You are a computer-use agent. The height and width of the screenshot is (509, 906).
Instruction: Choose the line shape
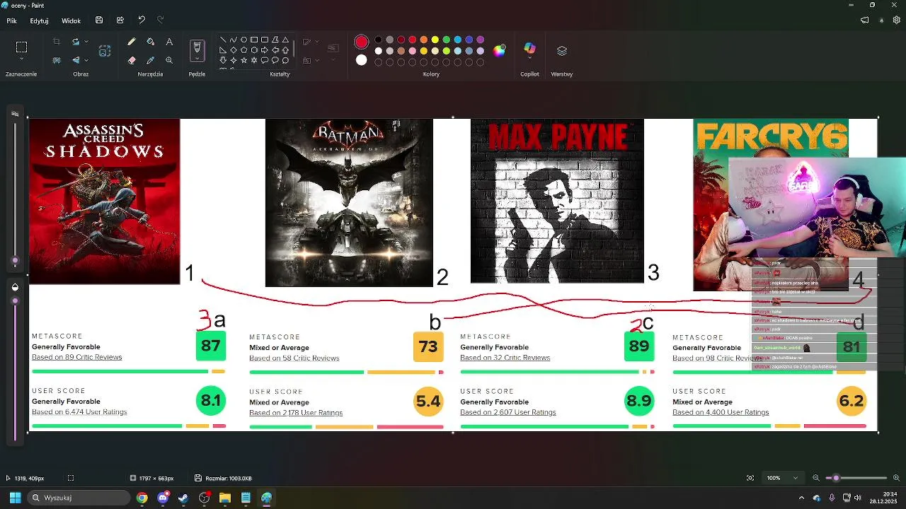click(x=223, y=40)
